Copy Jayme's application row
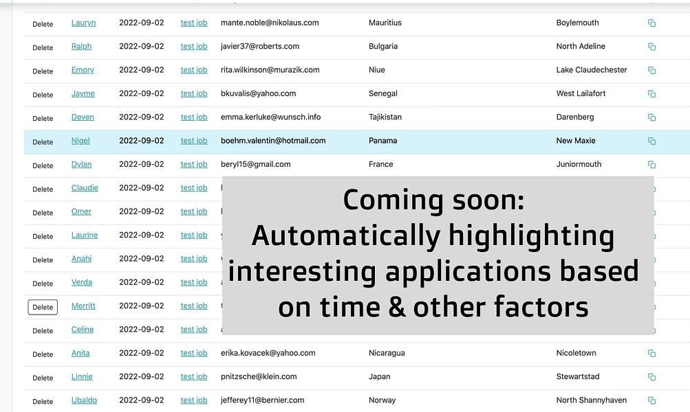 pos(651,93)
